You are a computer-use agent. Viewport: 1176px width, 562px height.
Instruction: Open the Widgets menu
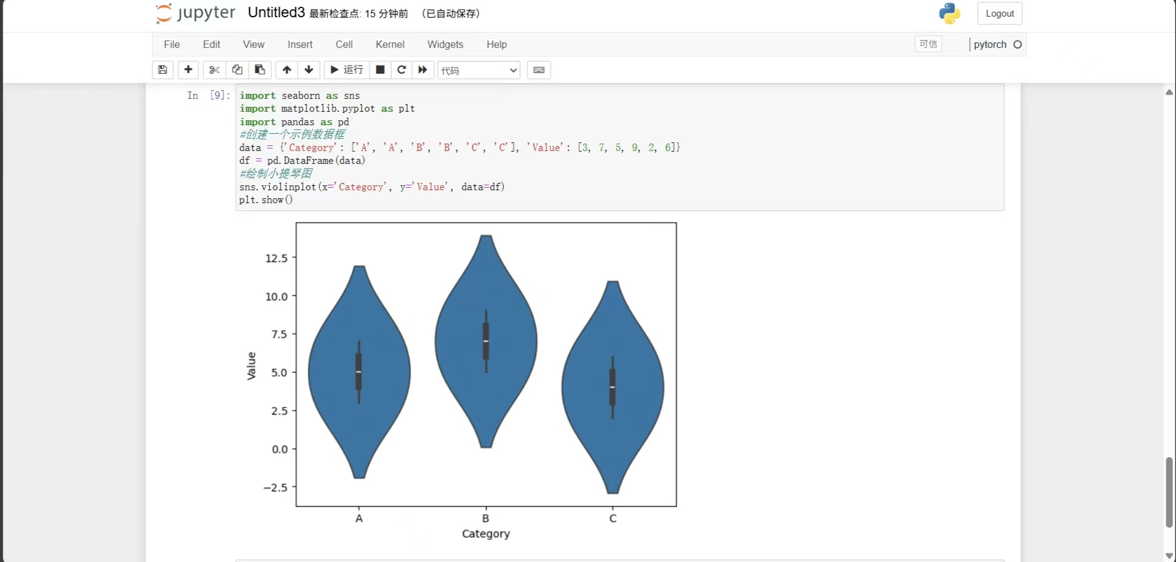[446, 44]
